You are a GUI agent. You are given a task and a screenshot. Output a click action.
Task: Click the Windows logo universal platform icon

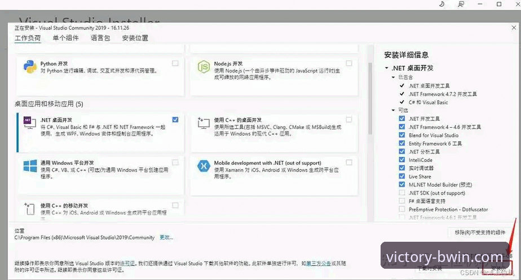(x=30, y=166)
